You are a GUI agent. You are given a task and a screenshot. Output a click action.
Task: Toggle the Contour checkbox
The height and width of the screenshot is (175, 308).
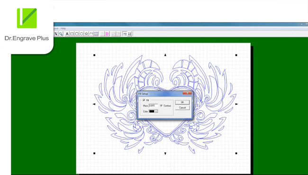pyautogui.click(x=161, y=106)
